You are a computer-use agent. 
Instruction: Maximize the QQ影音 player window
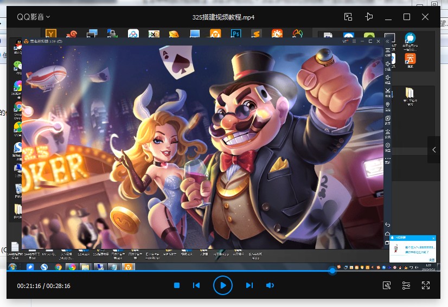[x=407, y=17]
